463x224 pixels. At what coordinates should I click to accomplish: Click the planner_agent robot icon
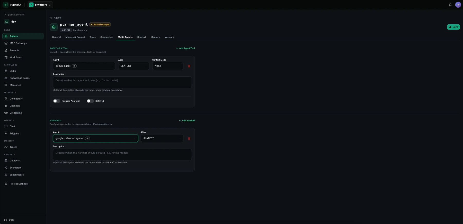[x=54, y=27]
